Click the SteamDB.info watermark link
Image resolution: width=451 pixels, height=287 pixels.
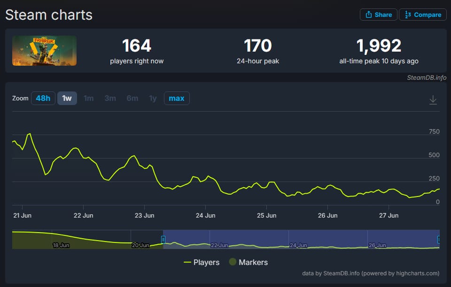(427, 77)
